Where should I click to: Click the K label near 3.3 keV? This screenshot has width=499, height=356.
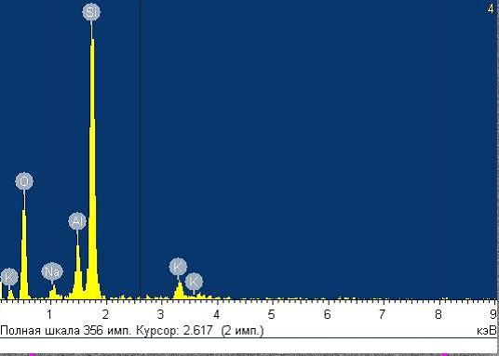(x=178, y=267)
